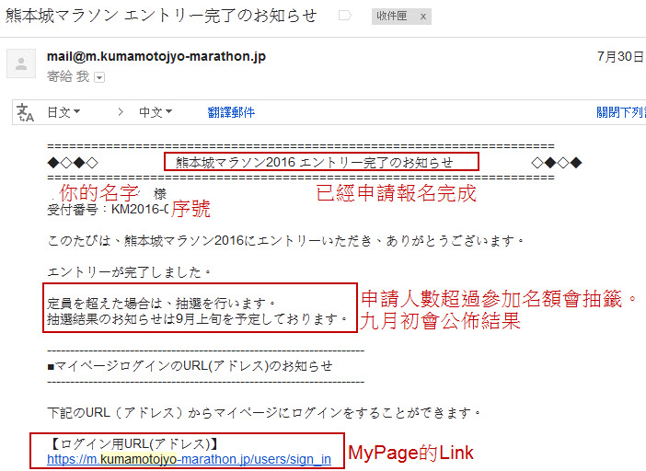Image resolution: width=646 pixels, height=471 pixels.
Task: Click heading ■マイページログインのURL(アドレス)のお知らせ
Action: [190, 365]
